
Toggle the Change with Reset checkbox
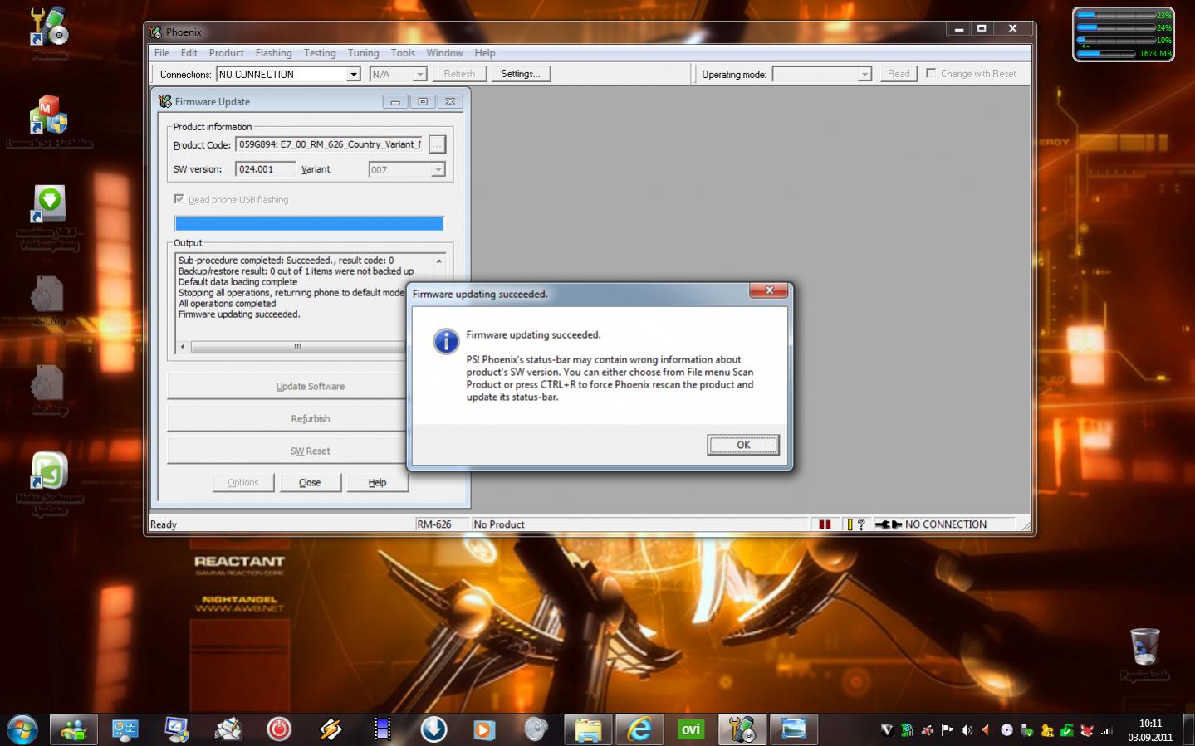[x=931, y=73]
